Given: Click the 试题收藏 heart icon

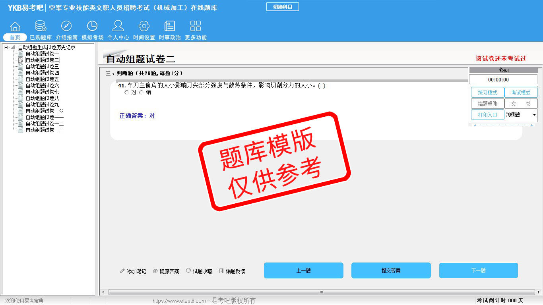Looking at the screenshot, I should pos(188,271).
